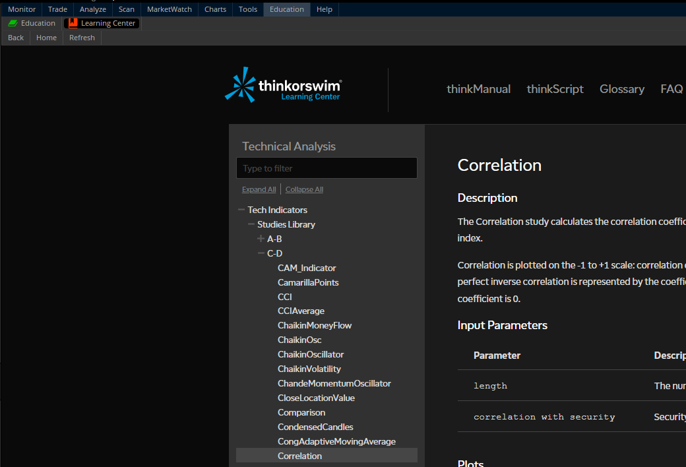Click the green Education book icon

click(13, 23)
